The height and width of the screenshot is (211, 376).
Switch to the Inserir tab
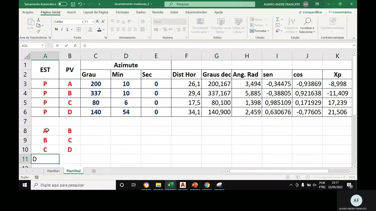coord(71,12)
